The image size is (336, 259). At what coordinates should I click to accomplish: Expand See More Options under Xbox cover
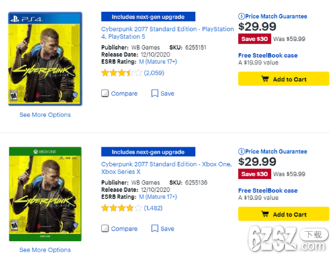[x=45, y=250]
